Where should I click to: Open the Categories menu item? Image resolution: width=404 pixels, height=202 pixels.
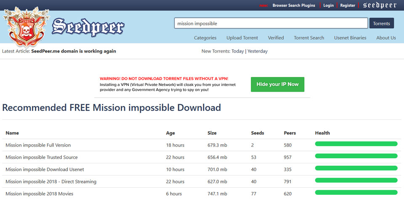[x=205, y=38]
